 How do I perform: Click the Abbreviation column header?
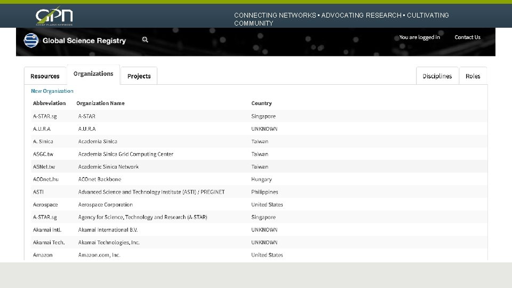(49, 103)
